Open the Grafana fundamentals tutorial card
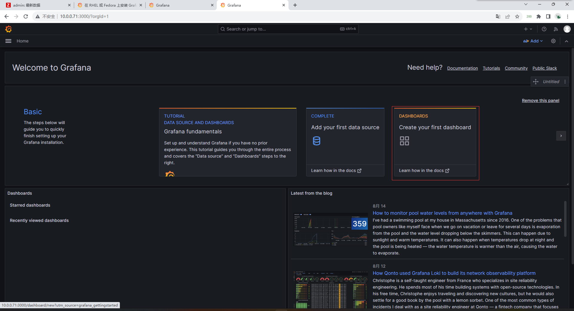 (x=228, y=142)
